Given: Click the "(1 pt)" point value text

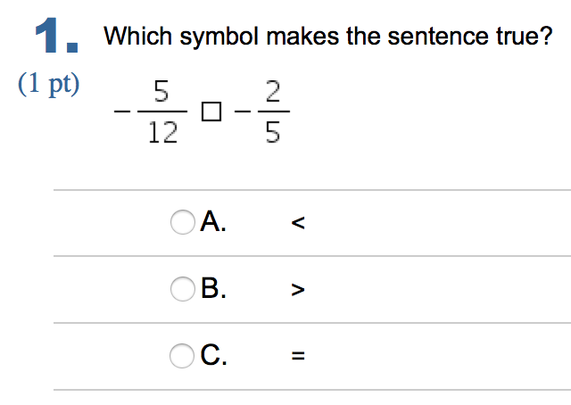Looking at the screenshot, I should tap(48, 86).
